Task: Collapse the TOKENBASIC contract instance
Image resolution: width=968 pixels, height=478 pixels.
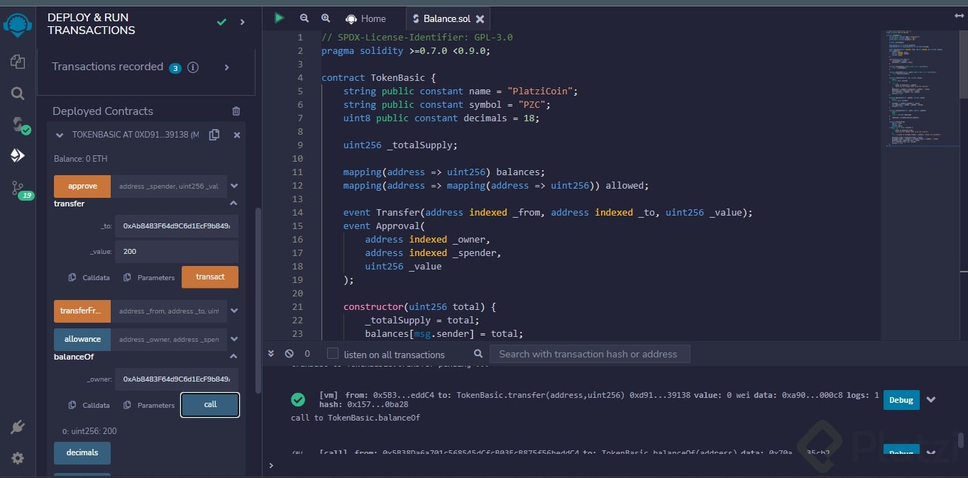Action: pyautogui.click(x=60, y=135)
